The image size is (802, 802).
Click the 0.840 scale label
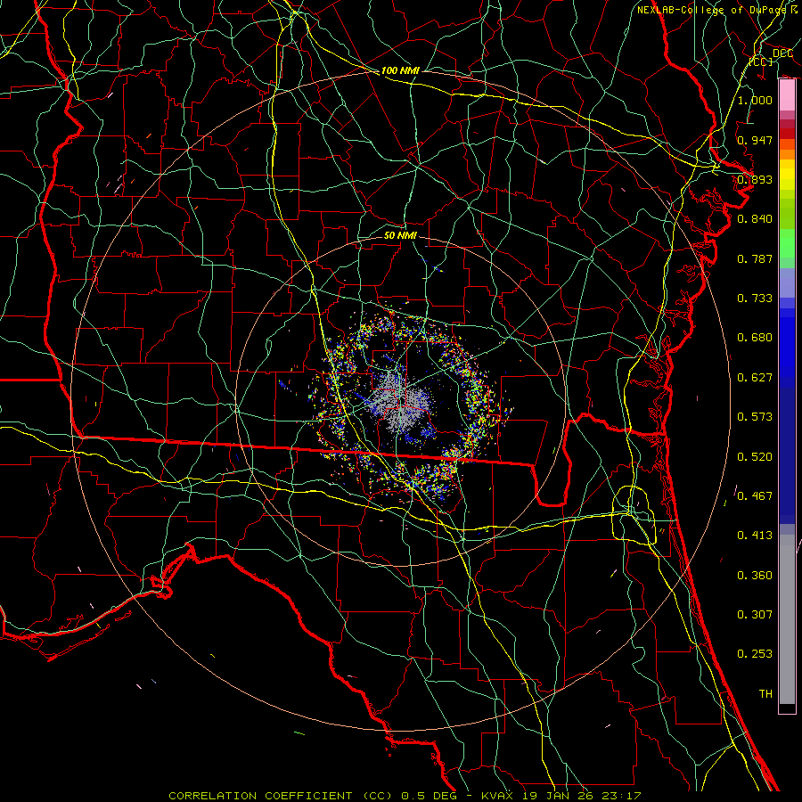(x=754, y=219)
